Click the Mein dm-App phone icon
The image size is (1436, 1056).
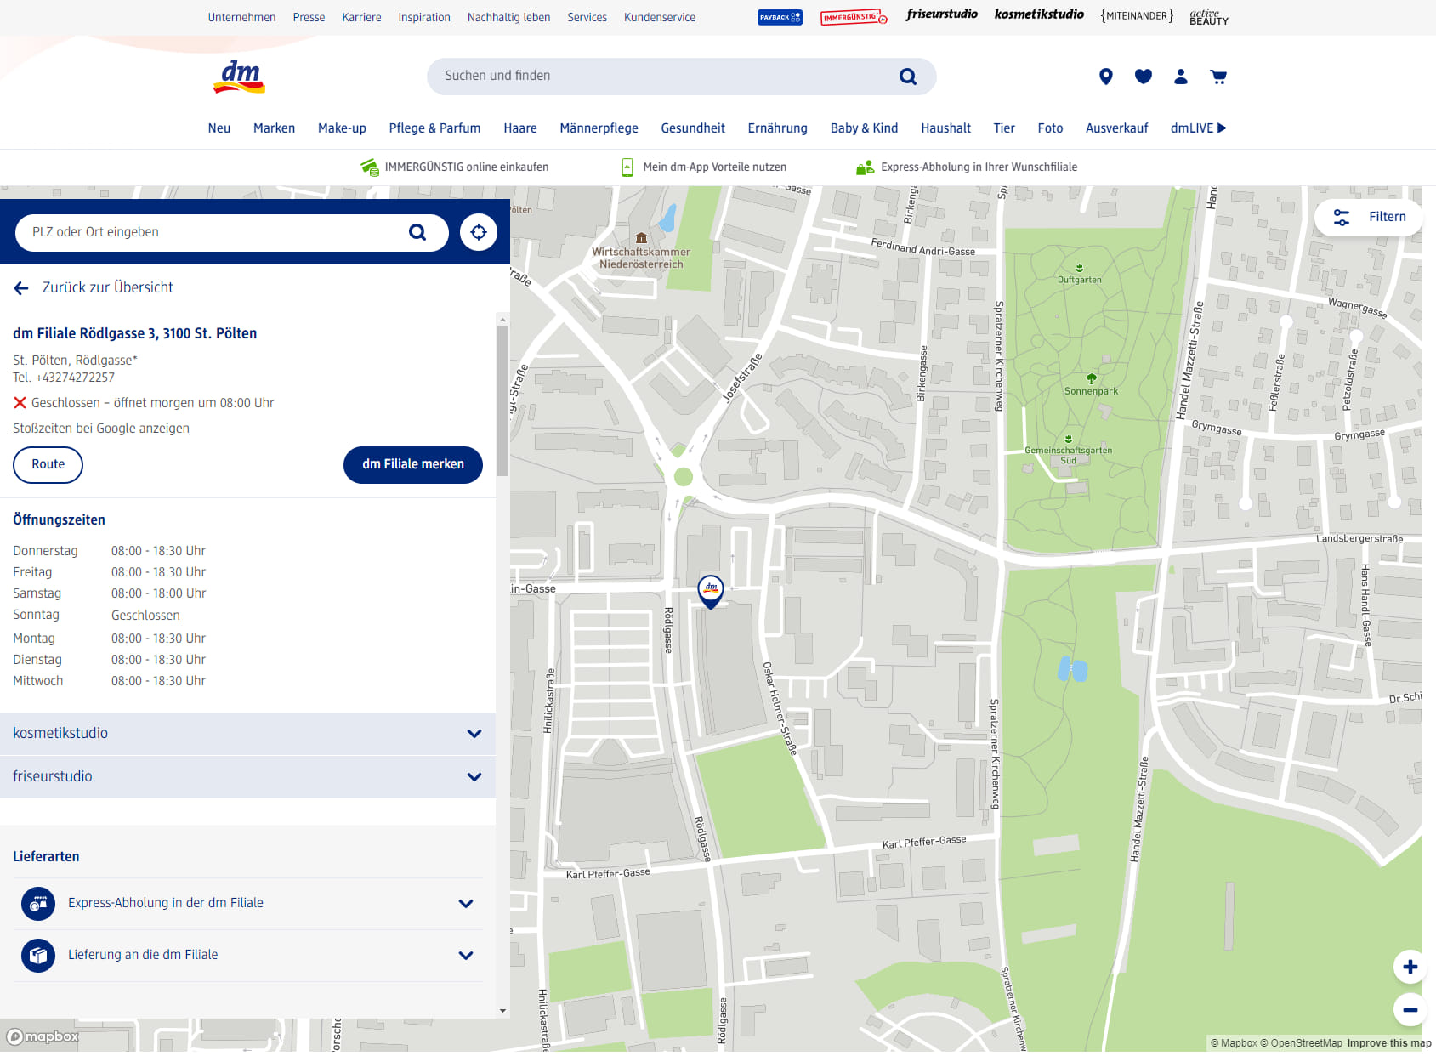coord(627,167)
